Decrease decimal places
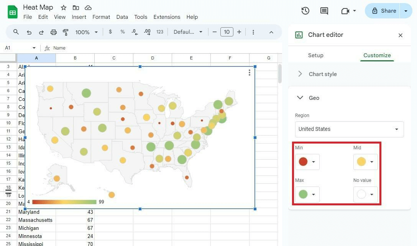This screenshot has width=417, height=246. coord(135,32)
